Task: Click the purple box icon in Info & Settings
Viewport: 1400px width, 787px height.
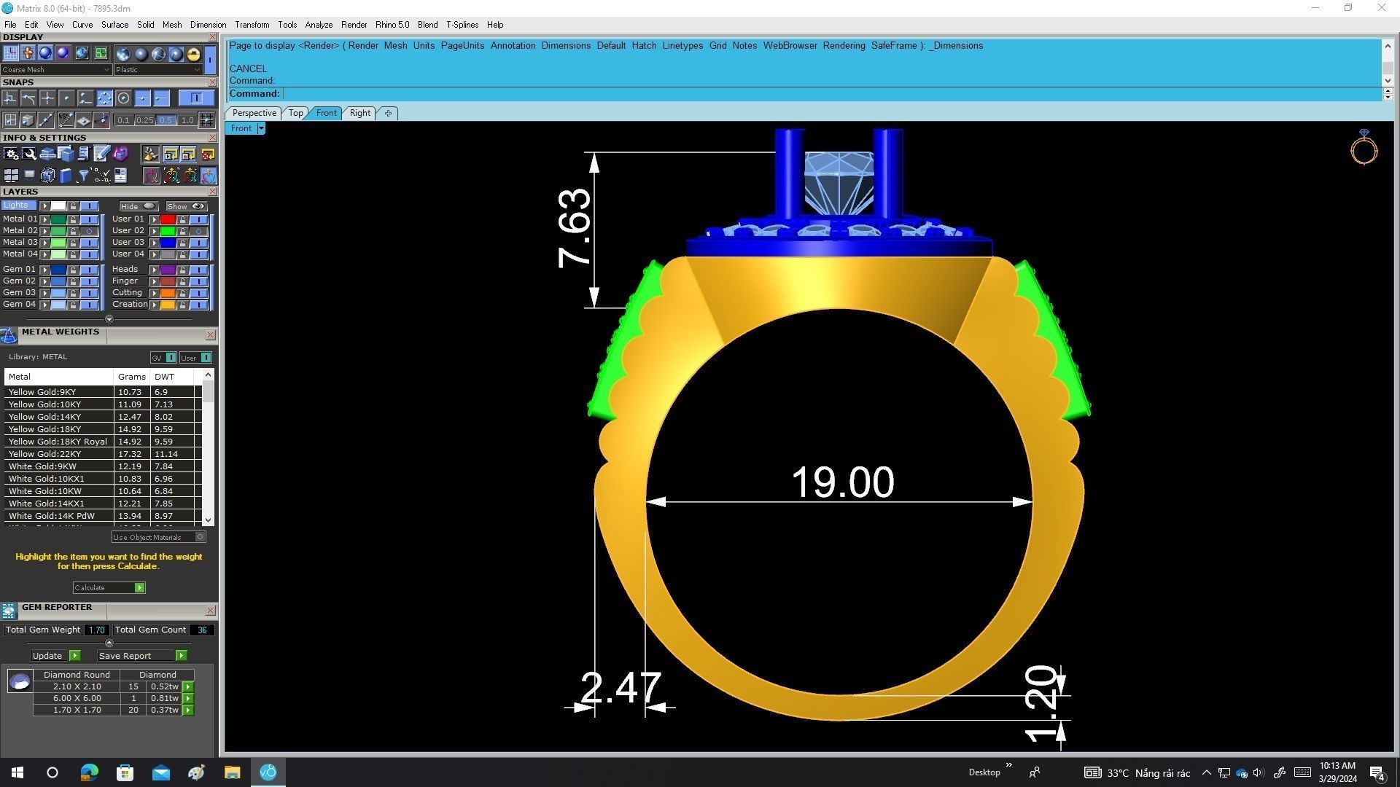Action: (120, 154)
